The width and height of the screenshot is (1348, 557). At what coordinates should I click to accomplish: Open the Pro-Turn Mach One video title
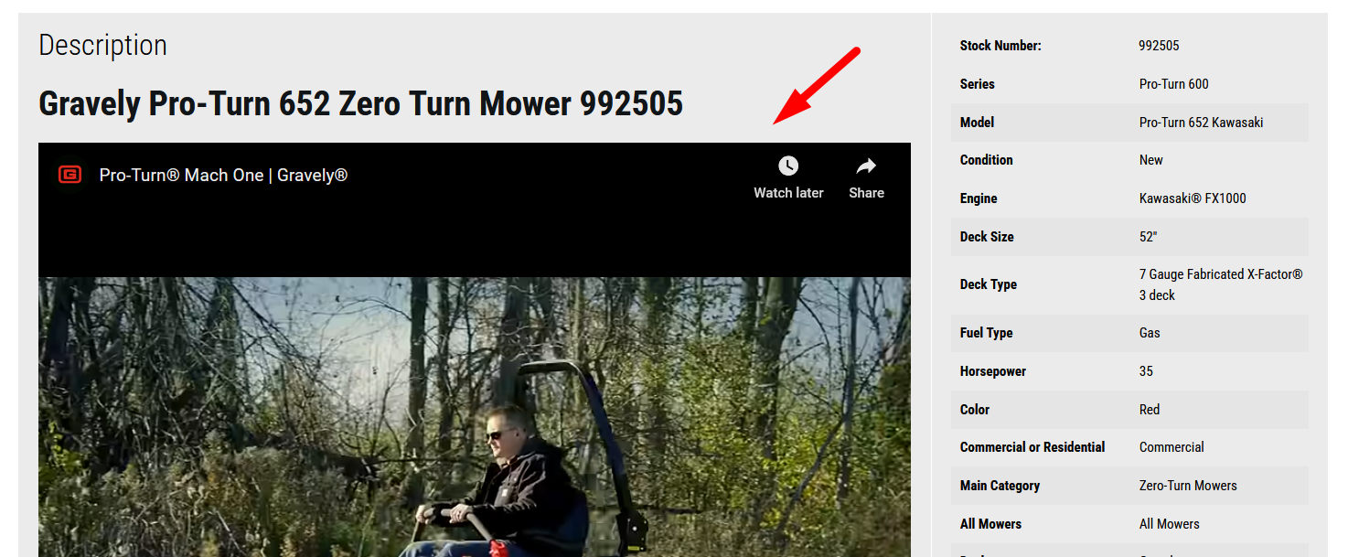pos(223,175)
